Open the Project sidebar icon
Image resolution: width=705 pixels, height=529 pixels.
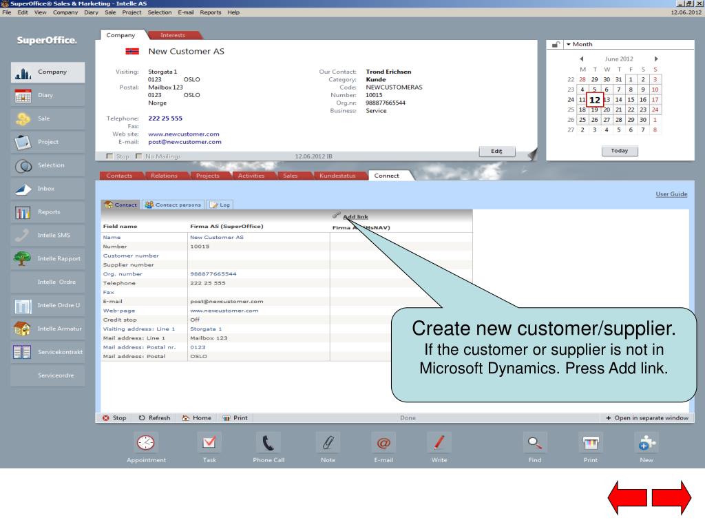[x=23, y=142]
